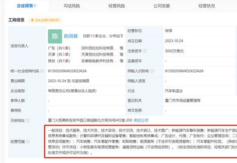Viewport: 237px width, 163px height.
Task: Click the 任职15家企业 summary text
Action: click(x=103, y=36)
